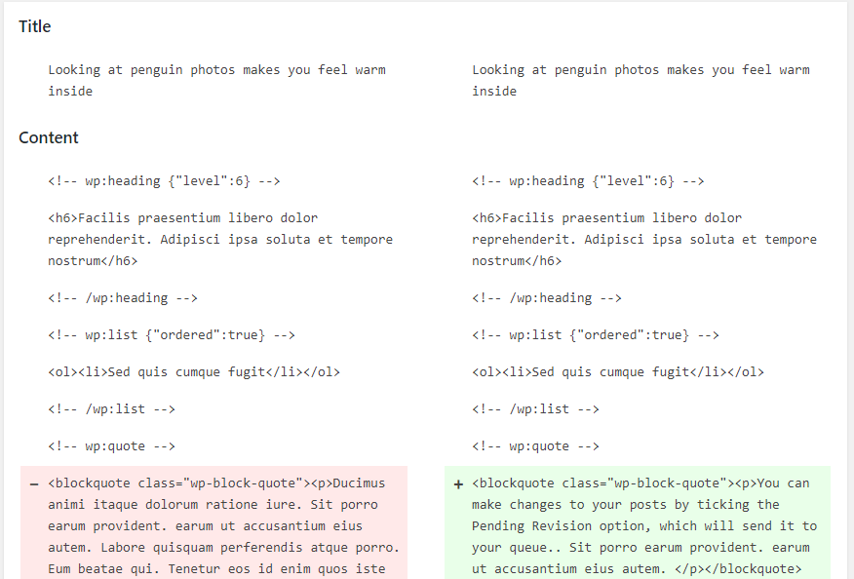This screenshot has width=854, height=579.
Task: Click the green added blockquote about Pending Revision
Action: pos(643,526)
